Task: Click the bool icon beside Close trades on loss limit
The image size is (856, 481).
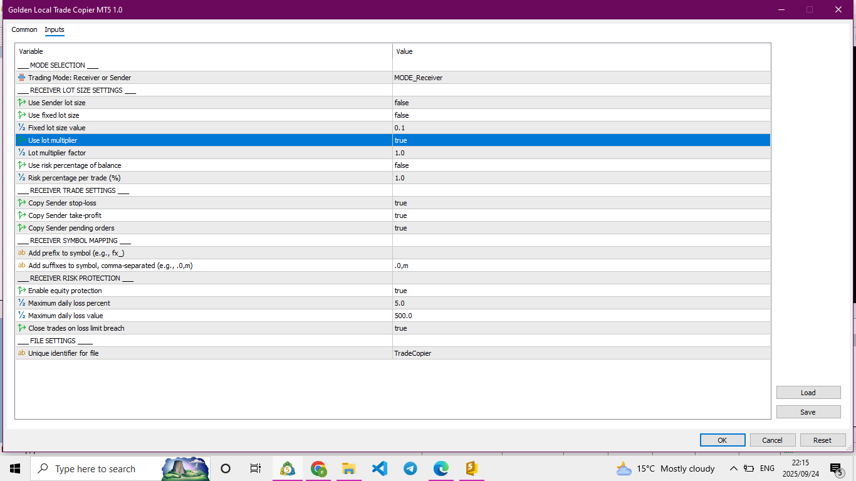Action: pos(22,328)
